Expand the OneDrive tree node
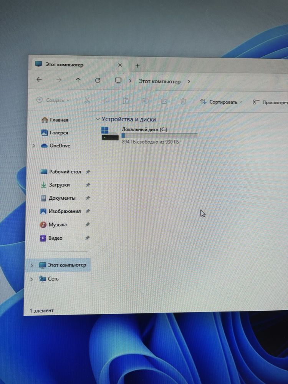 click(33, 146)
